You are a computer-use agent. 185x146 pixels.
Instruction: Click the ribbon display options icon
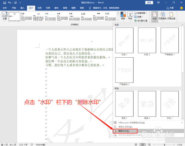(158, 3)
